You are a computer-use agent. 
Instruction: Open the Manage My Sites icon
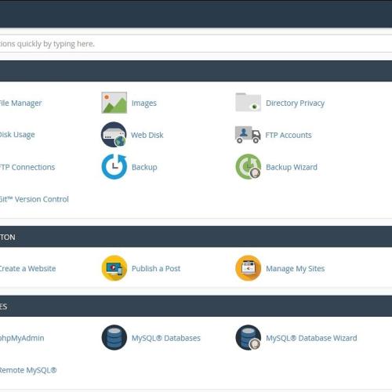click(x=249, y=268)
